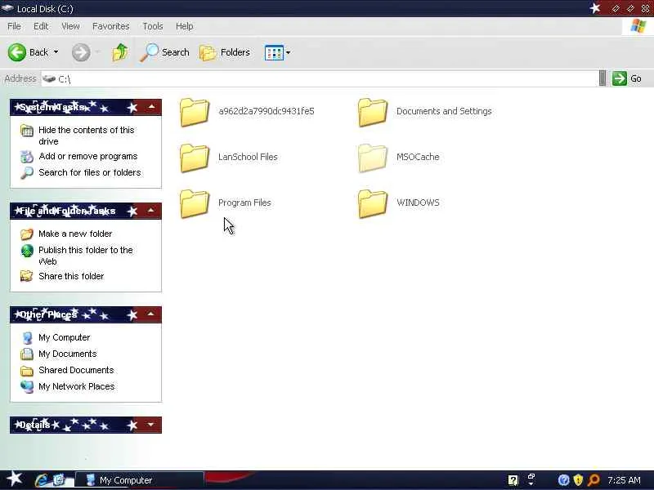The image size is (654, 490).
Task: Collapse the Other Places panel
Action: click(151, 314)
